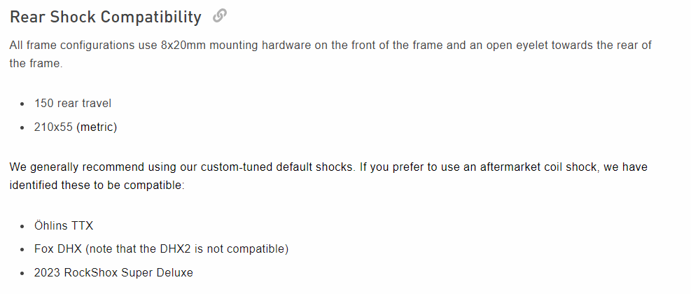Viewport: 691px width, 294px height.
Task: Click the bullet before 'Öhlins TTX'
Action: click(x=22, y=226)
